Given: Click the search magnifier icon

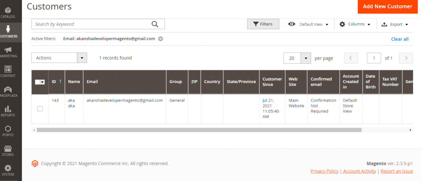Looking at the screenshot, I should pyautogui.click(x=155, y=24).
